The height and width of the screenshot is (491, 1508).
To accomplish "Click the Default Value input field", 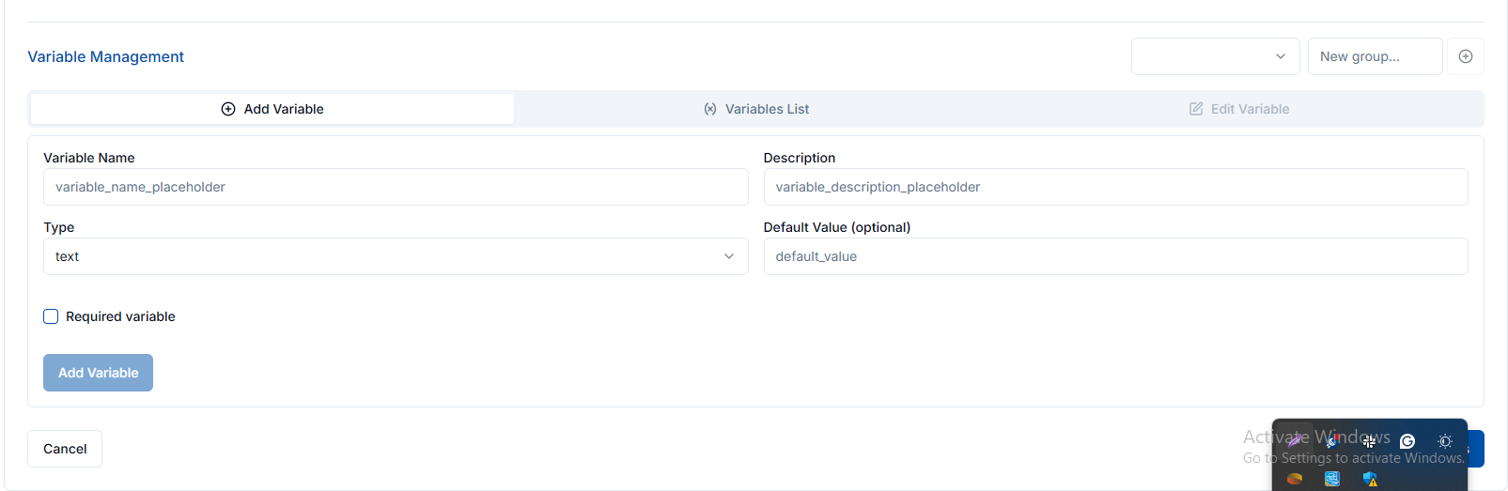I will [x=1115, y=256].
